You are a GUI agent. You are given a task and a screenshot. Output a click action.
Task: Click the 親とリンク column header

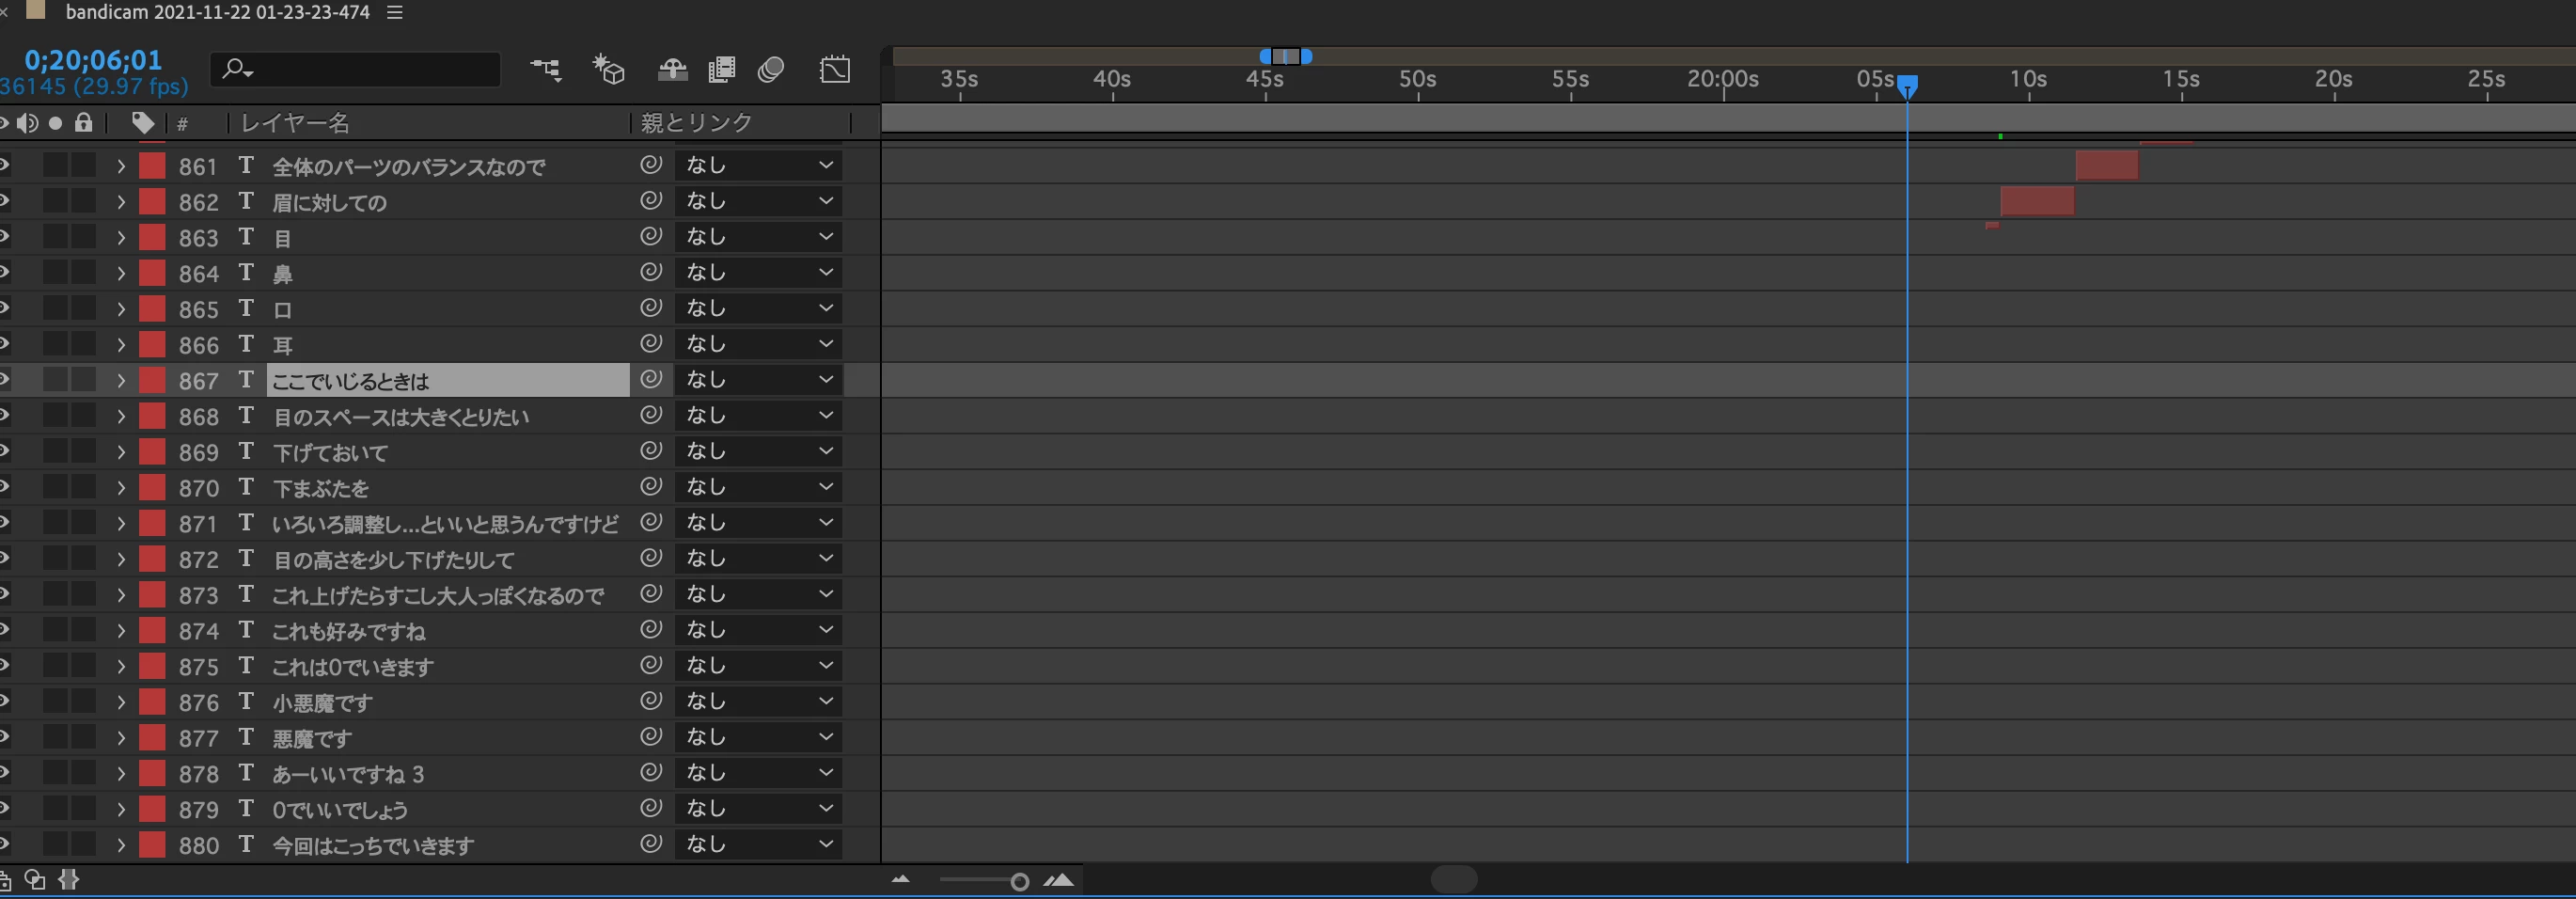pyautogui.click(x=697, y=122)
